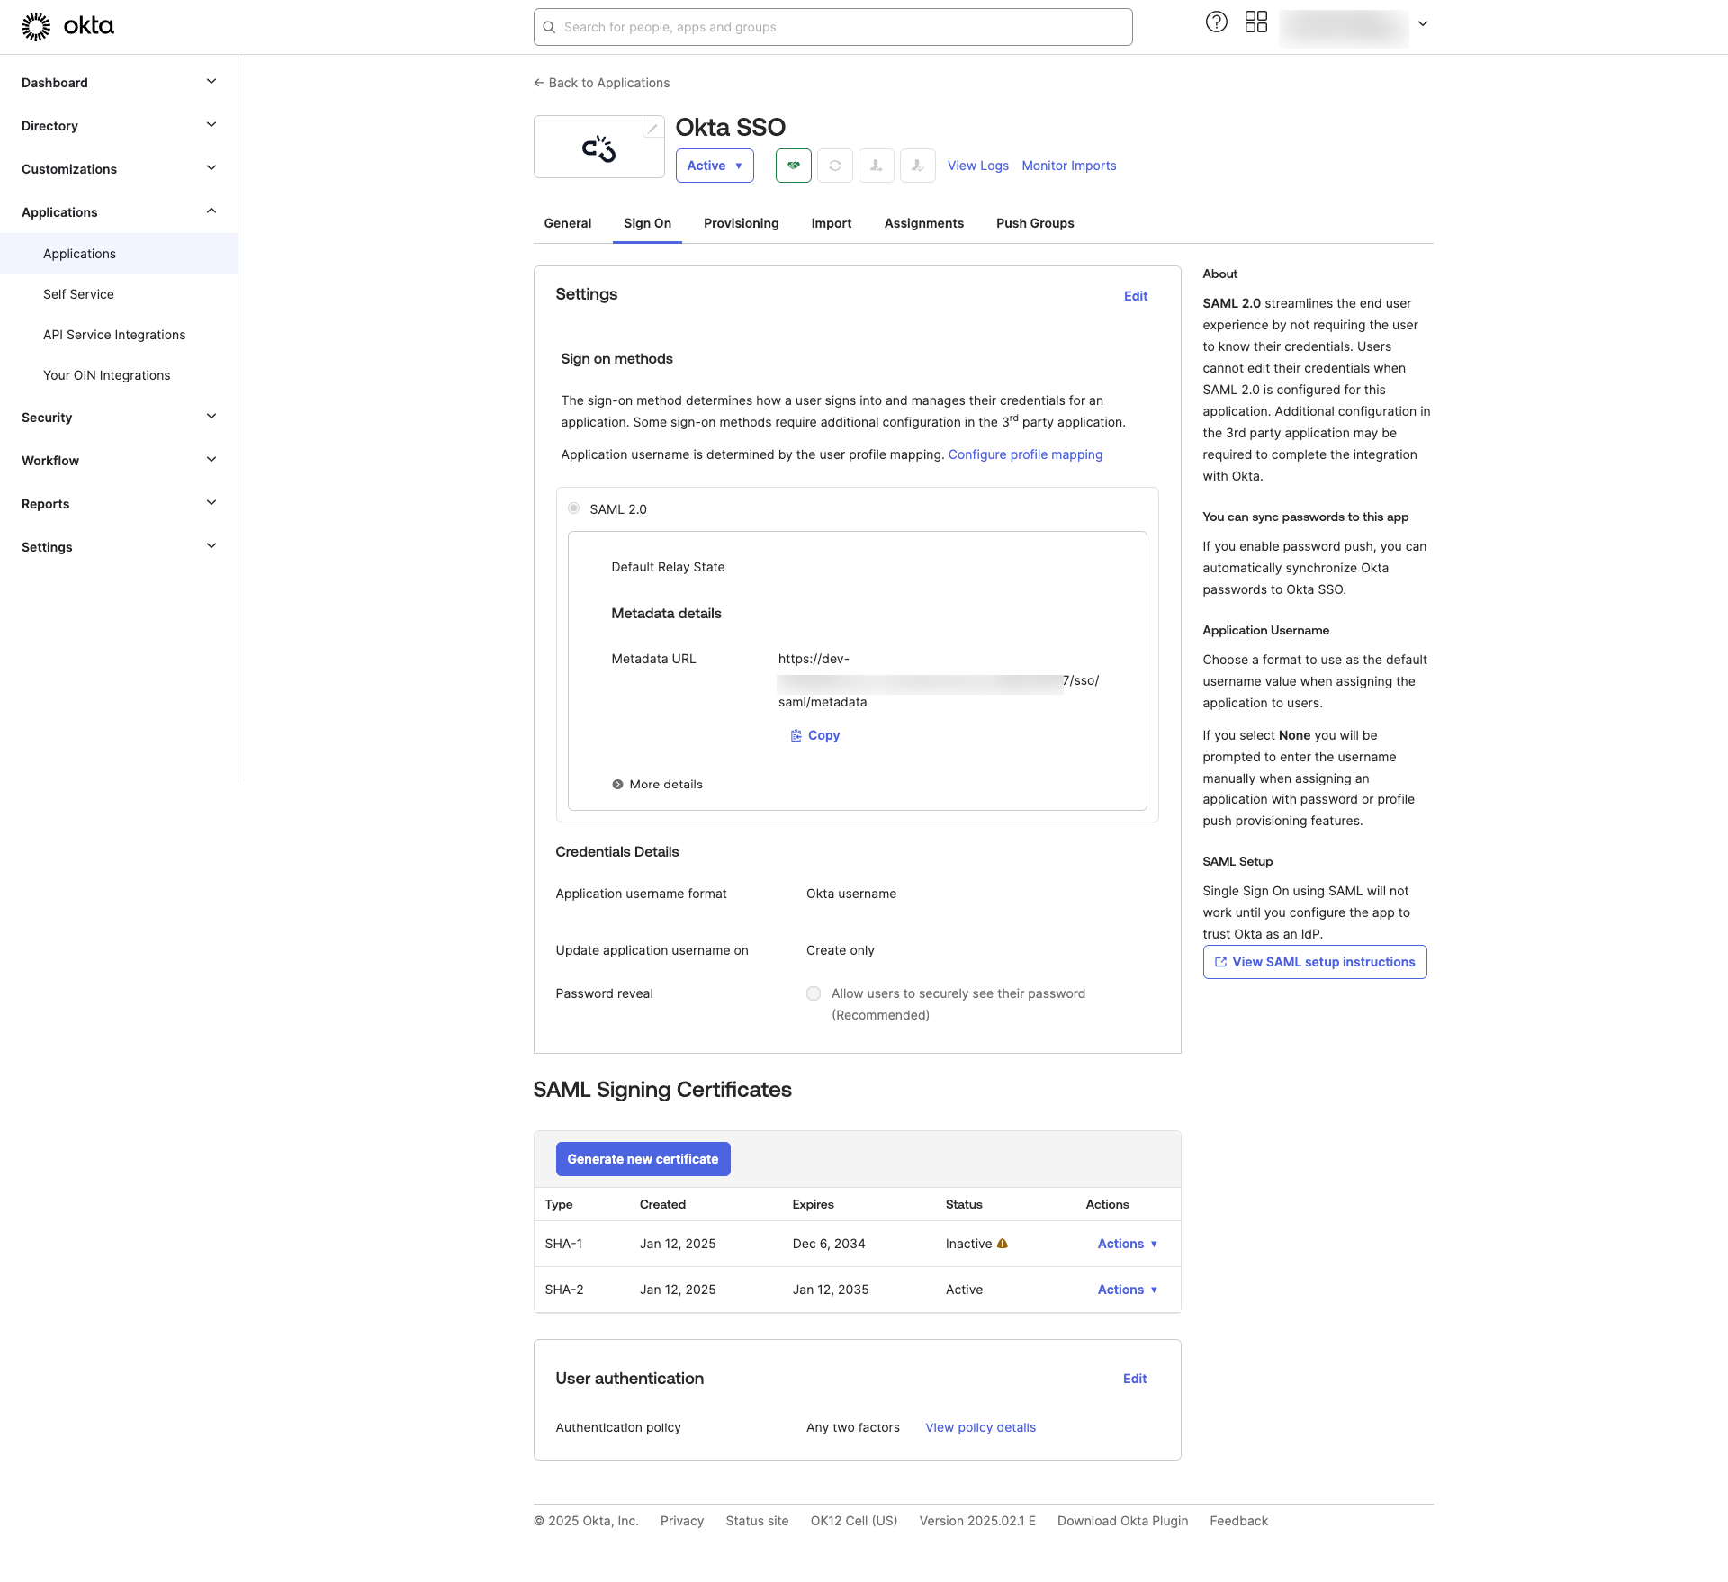1728x1582 pixels.
Task: Switch to the Provisioning tab
Action: tap(741, 223)
